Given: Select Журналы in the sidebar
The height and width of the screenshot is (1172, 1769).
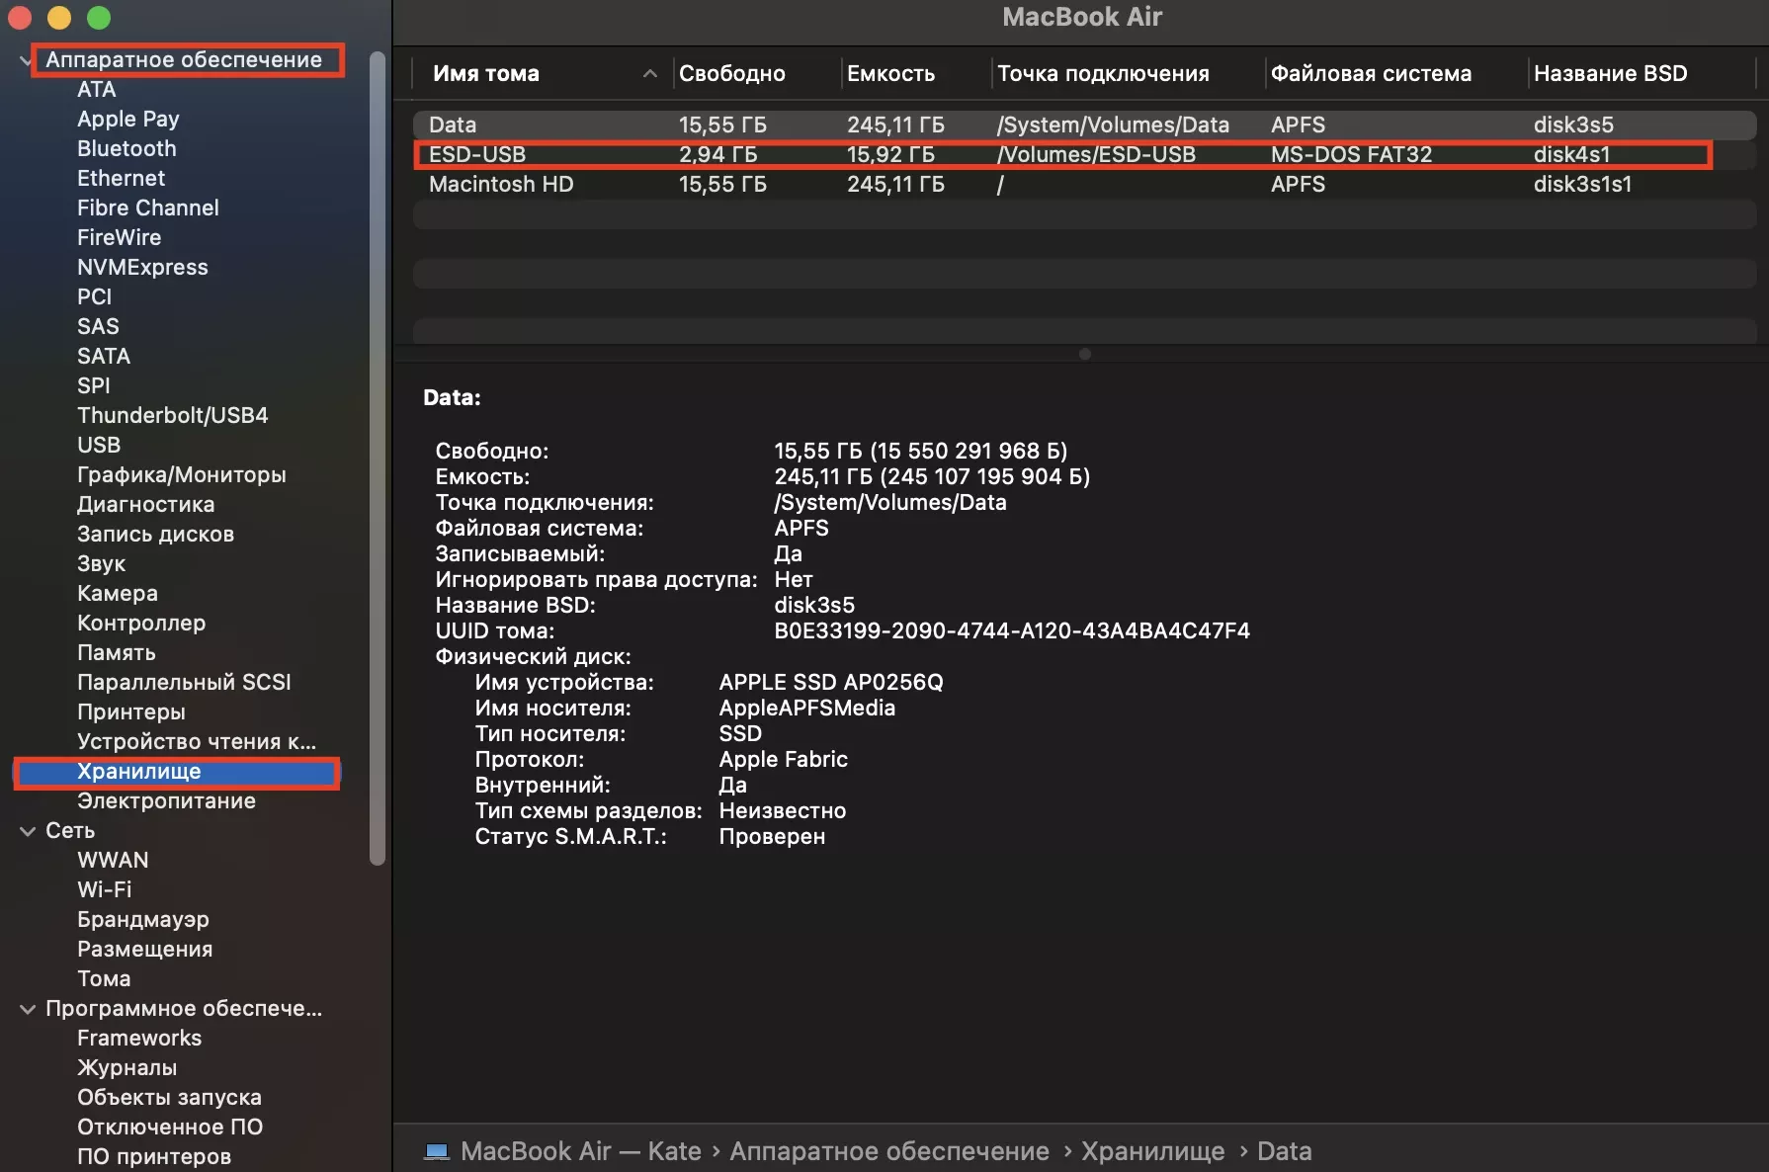Looking at the screenshot, I should coord(127,1067).
